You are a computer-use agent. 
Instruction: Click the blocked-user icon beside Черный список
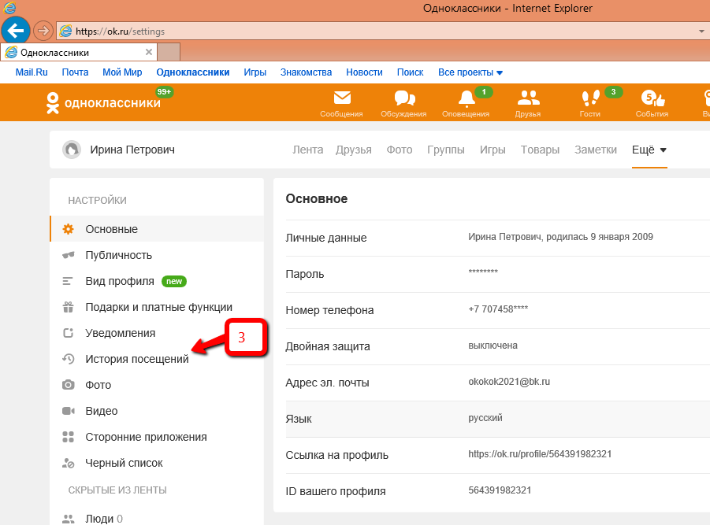69,463
